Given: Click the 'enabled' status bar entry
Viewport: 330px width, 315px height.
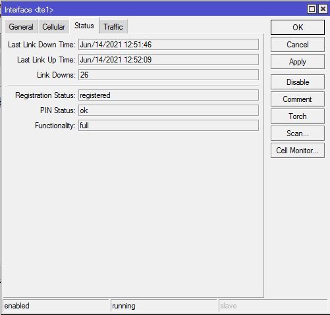Looking at the screenshot, I should 56,306.
